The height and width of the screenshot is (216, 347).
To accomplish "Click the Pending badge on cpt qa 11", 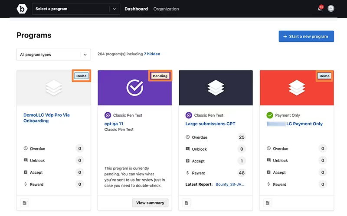I will (160, 76).
